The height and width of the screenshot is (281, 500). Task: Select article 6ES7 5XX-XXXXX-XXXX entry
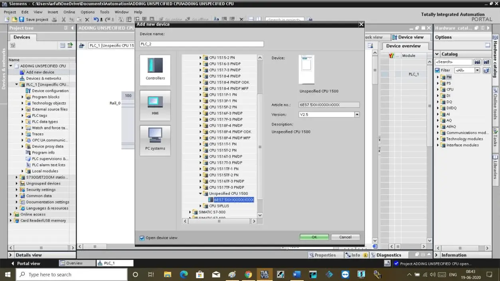click(233, 200)
